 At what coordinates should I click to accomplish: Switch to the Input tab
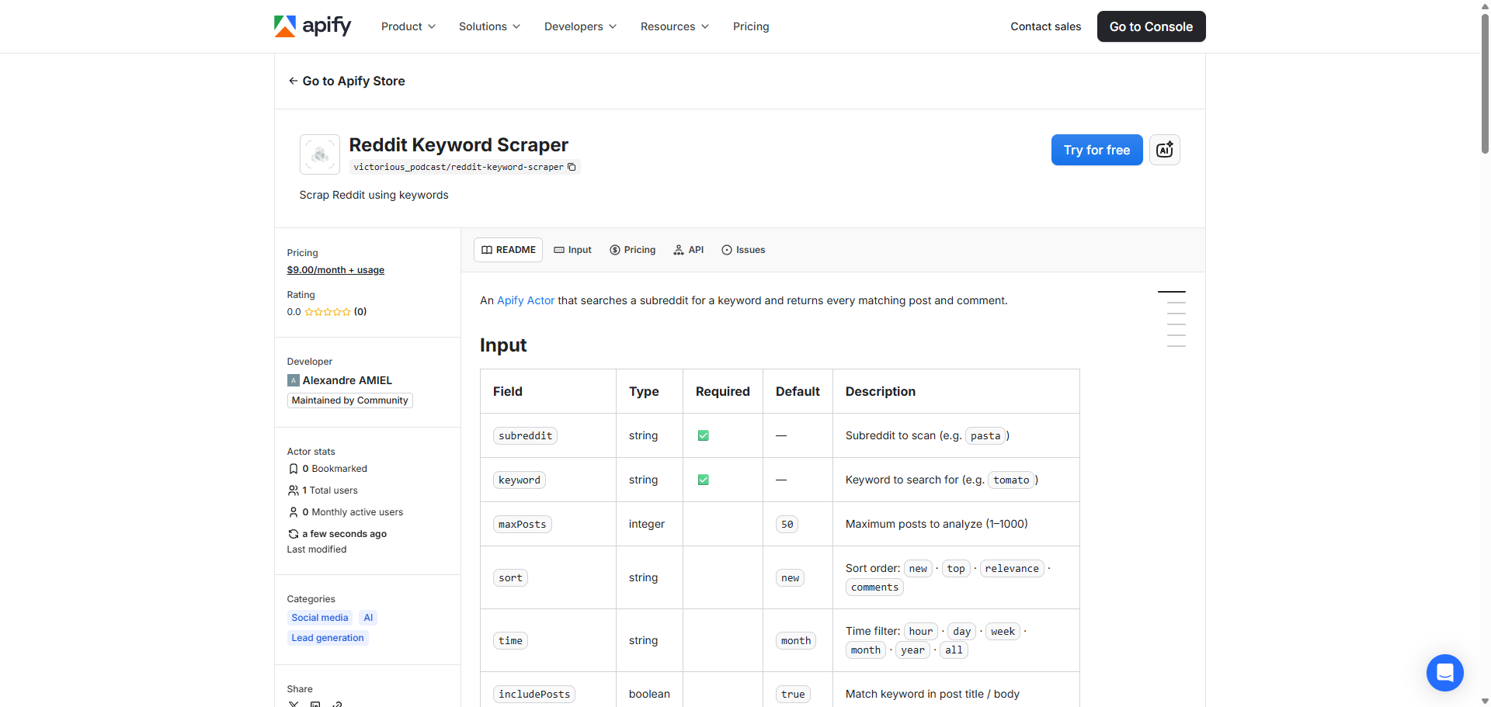pyautogui.click(x=572, y=250)
